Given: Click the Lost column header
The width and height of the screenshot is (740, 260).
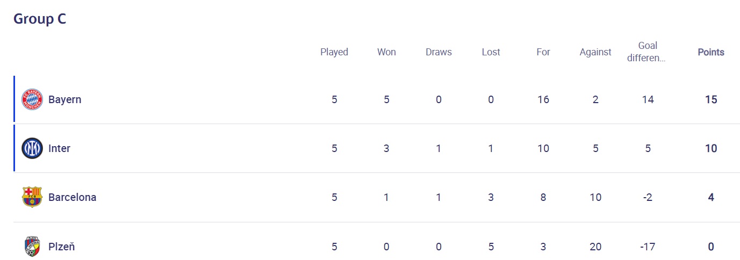Looking at the screenshot, I should click(491, 52).
